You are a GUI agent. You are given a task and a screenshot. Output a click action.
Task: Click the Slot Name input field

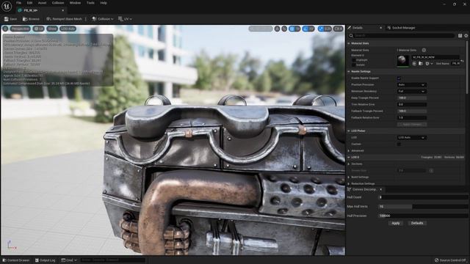455,64
